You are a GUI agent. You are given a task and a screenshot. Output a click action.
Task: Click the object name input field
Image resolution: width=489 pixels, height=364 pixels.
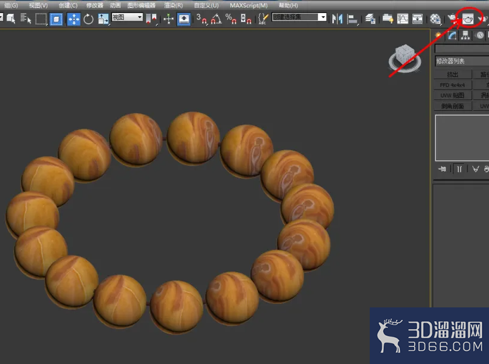tap(462, 49)
